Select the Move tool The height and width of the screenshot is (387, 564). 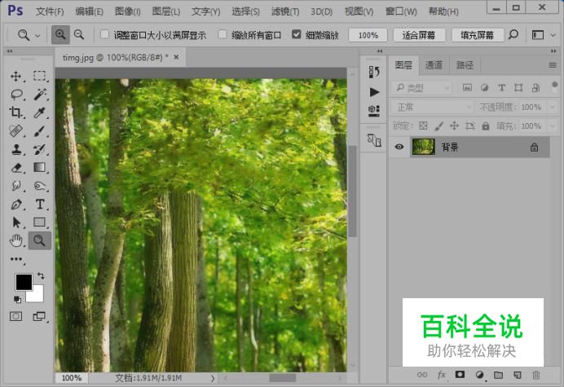15,77
